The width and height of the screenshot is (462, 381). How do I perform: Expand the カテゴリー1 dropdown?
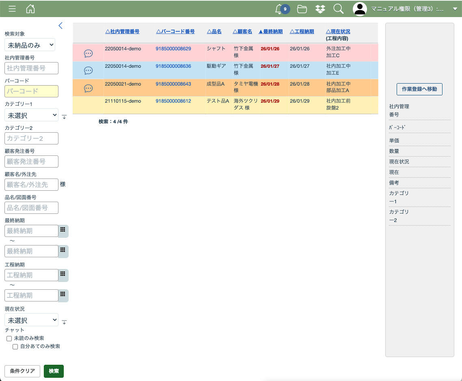coord(31,115)
